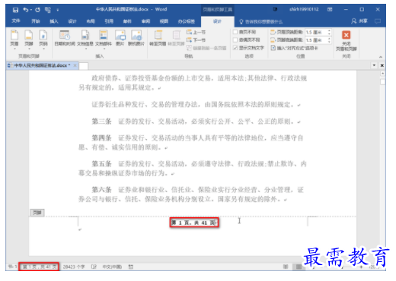Click the Undo arrow icon

click(x=26, y=10)
